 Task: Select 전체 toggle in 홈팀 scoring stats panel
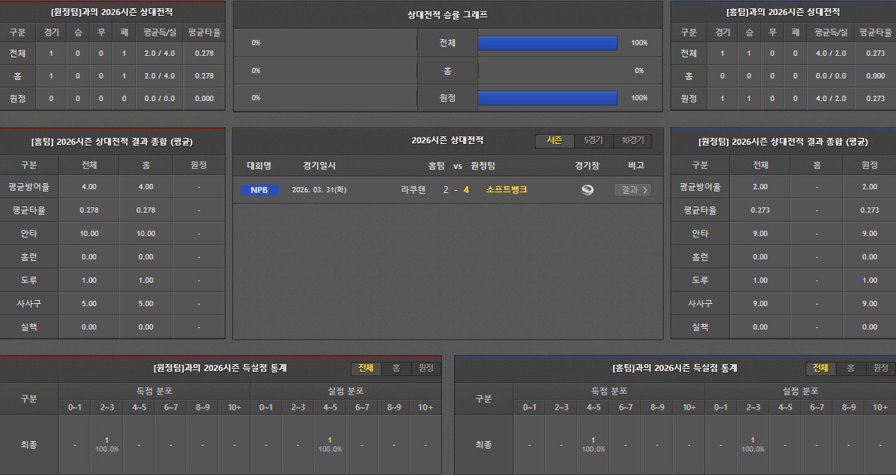[821, 368]
